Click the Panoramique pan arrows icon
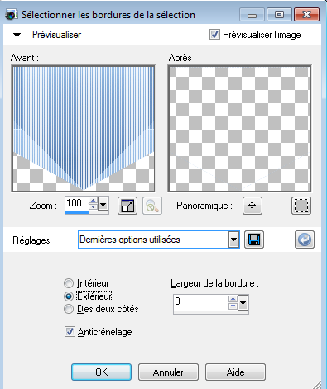Image resolution: width=327 pixels, height=389 pixels. point(252,206)
